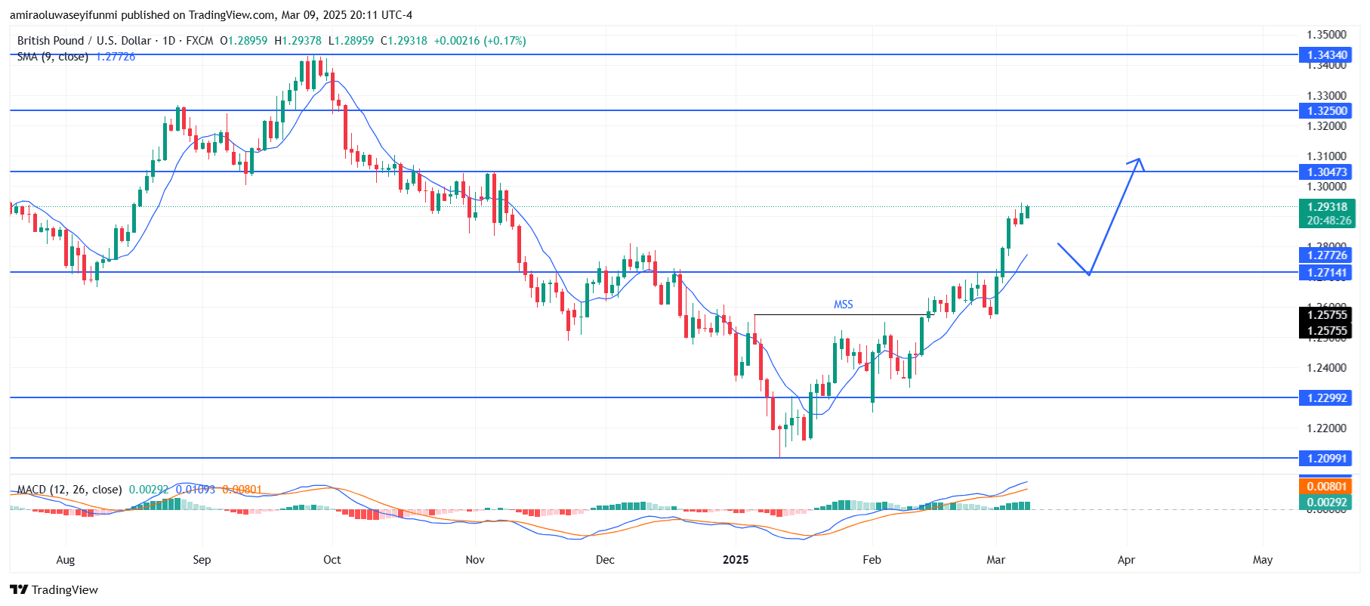Viewport: 1370px width, 606px height.
Task: Click the 1.24000 price axis tick
Action: (1326, 367)
